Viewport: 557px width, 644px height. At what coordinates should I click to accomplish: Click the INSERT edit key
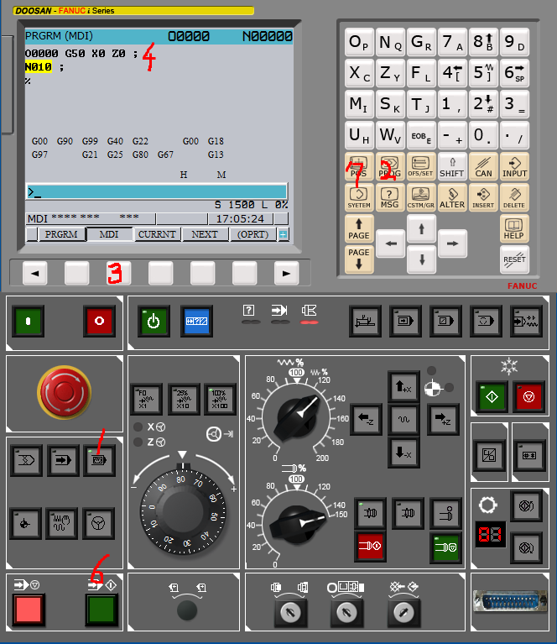point(483,197)
